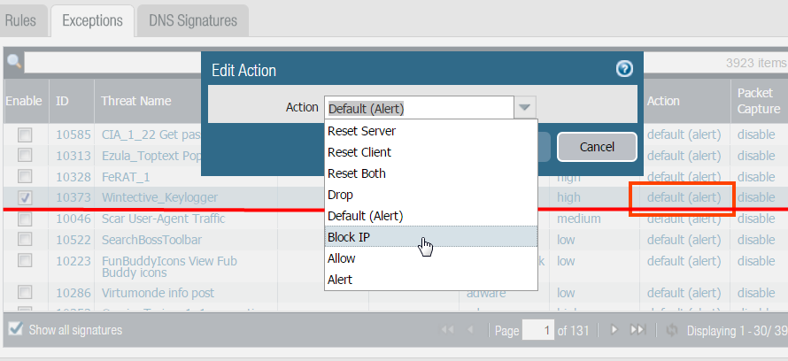Uncheck the Wintective_Keylogger enable checkbox
Screen dimensions: 788x361
[x=26, y=197]
